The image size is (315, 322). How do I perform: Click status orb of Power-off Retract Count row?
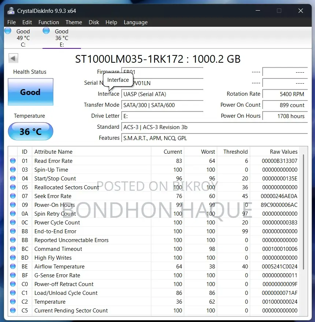13,284
